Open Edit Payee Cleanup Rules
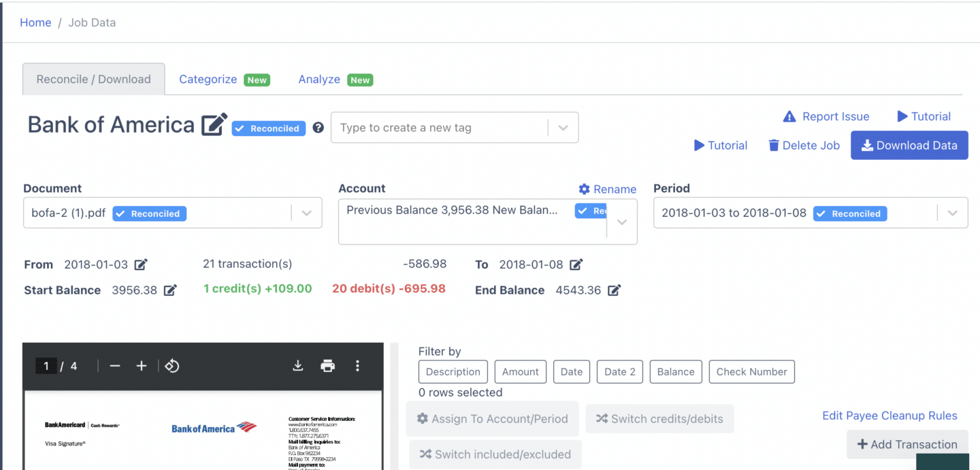 click(x=889, y=416)
